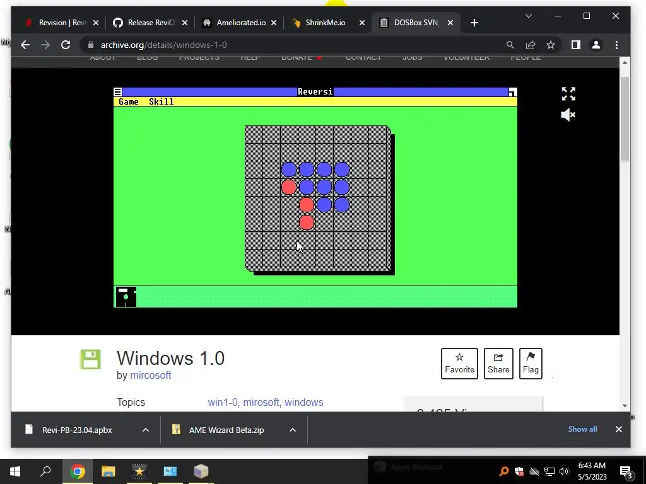Unmute the emulator sound icon
The width and height of the screenshot is (646, 484).
(568, 115)
